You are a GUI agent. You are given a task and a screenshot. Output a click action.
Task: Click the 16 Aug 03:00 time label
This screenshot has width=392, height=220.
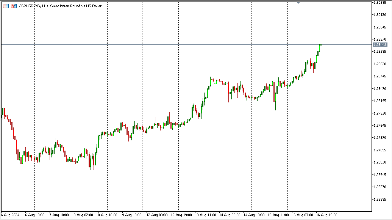point(303,215)
